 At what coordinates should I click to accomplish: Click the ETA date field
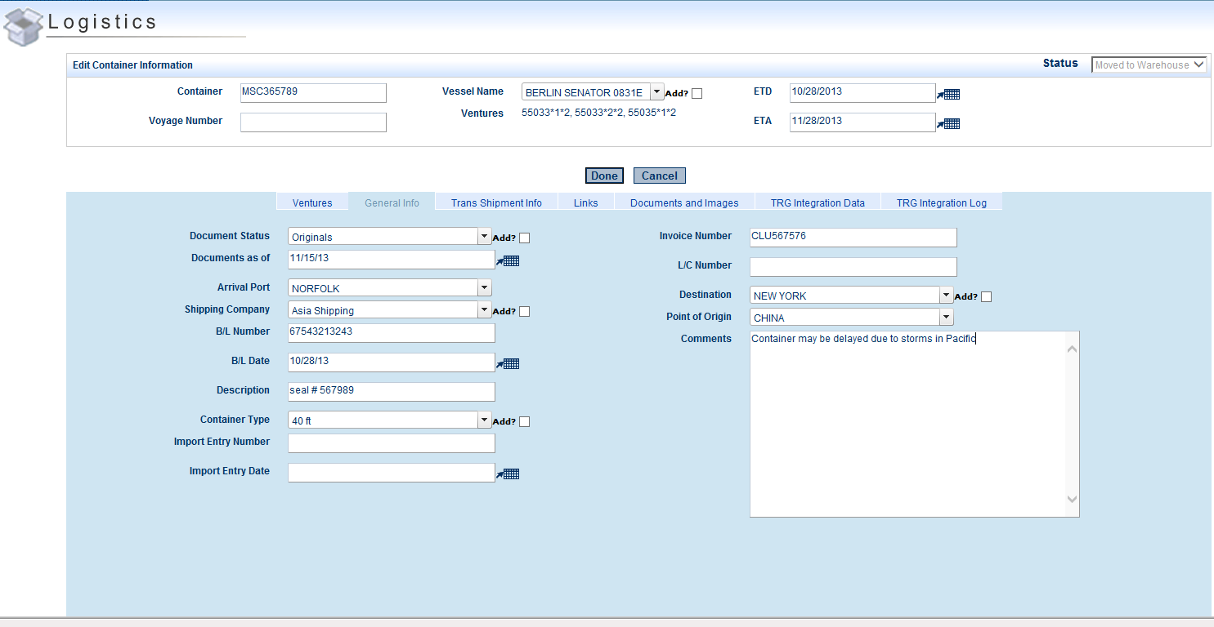click(862, 122)
